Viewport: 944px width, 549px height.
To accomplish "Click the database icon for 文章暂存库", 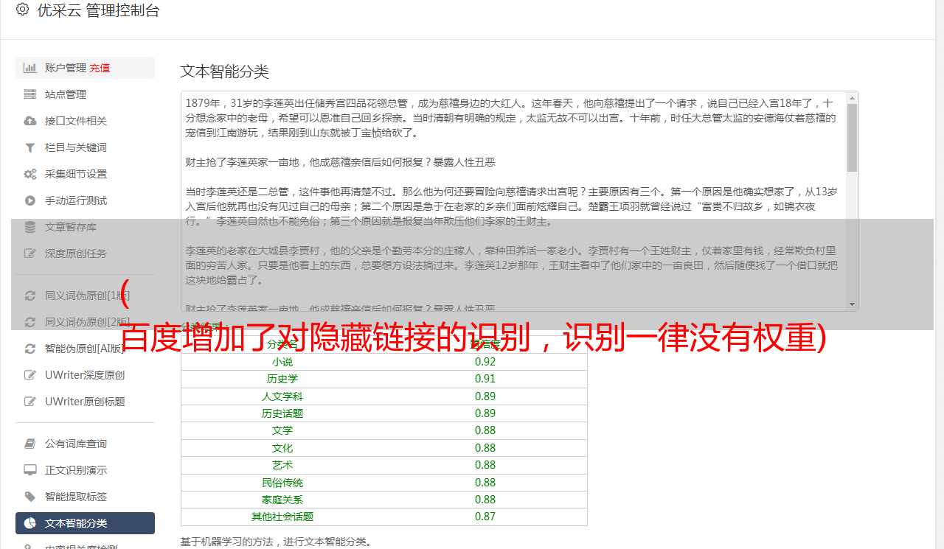I will click(x=30, y=227).
